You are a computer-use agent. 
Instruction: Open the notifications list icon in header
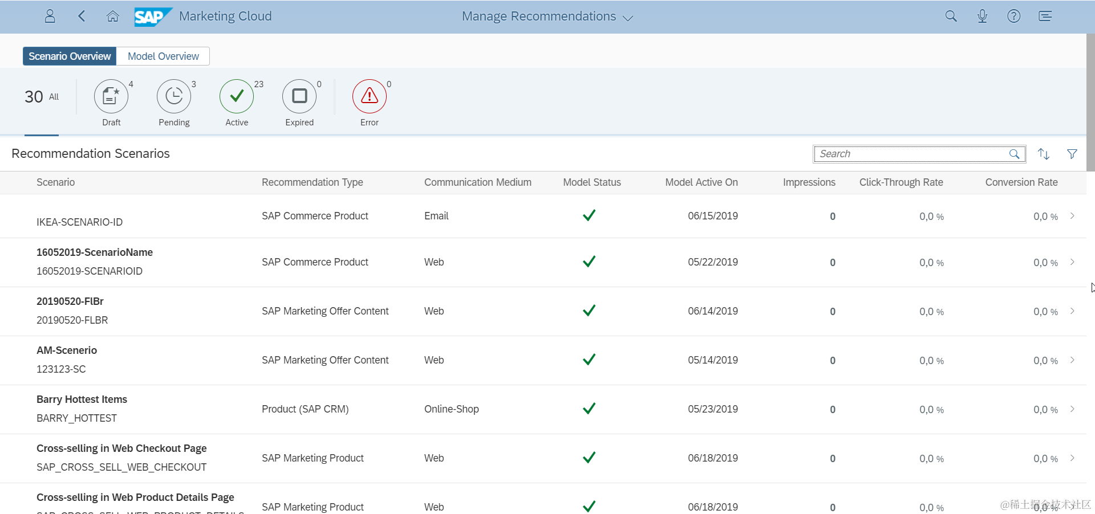[x=1045, y=16]
